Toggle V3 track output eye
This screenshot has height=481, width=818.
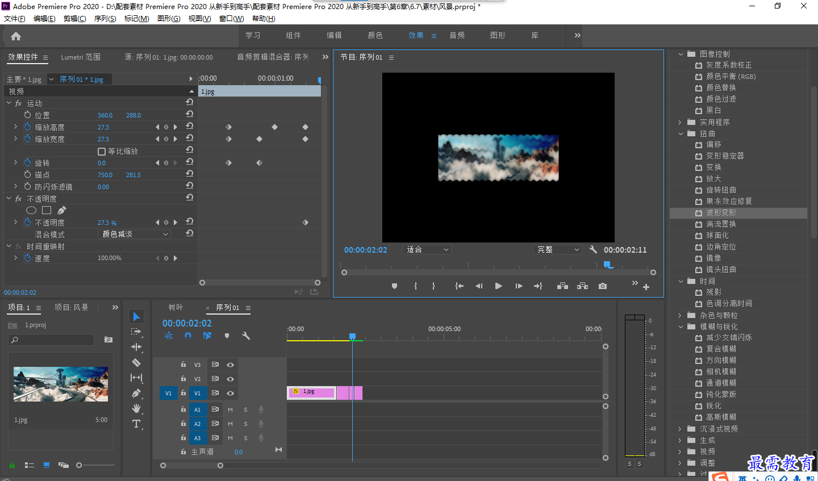231,365
